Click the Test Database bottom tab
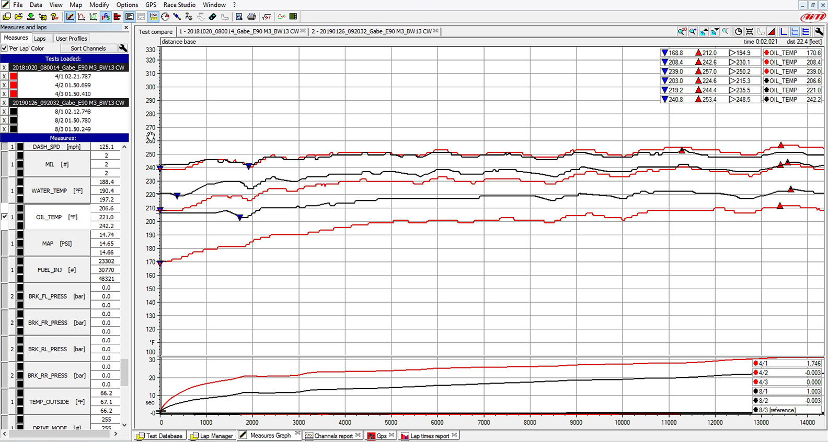Image resolution: width=828 pixels, height=442 pixels. [x=160, y=436]
